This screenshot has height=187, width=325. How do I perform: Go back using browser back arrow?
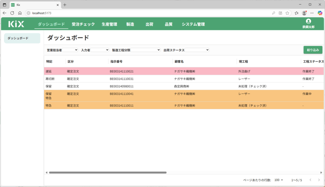4,13
